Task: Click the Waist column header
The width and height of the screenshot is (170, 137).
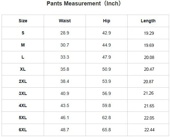Action: 65,21
